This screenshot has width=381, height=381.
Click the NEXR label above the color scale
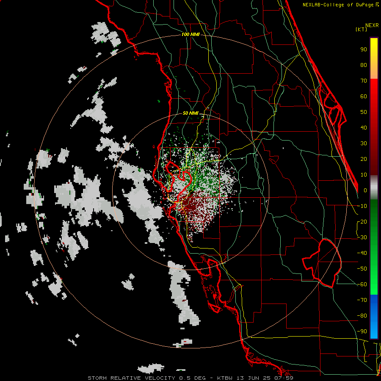pyautogui.click(x=372, y=25)
